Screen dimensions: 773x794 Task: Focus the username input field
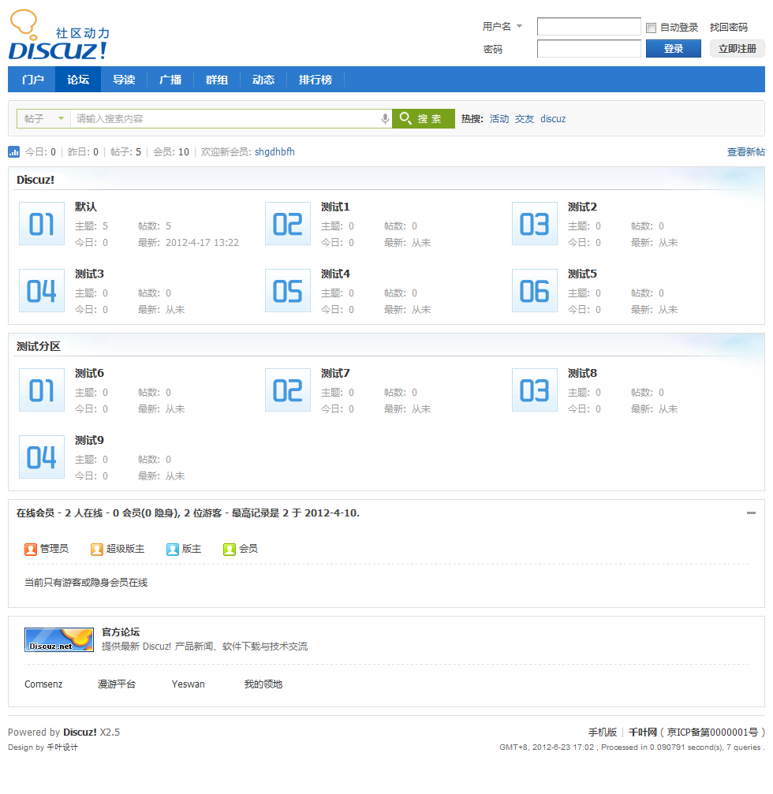[x=588, y=26]
